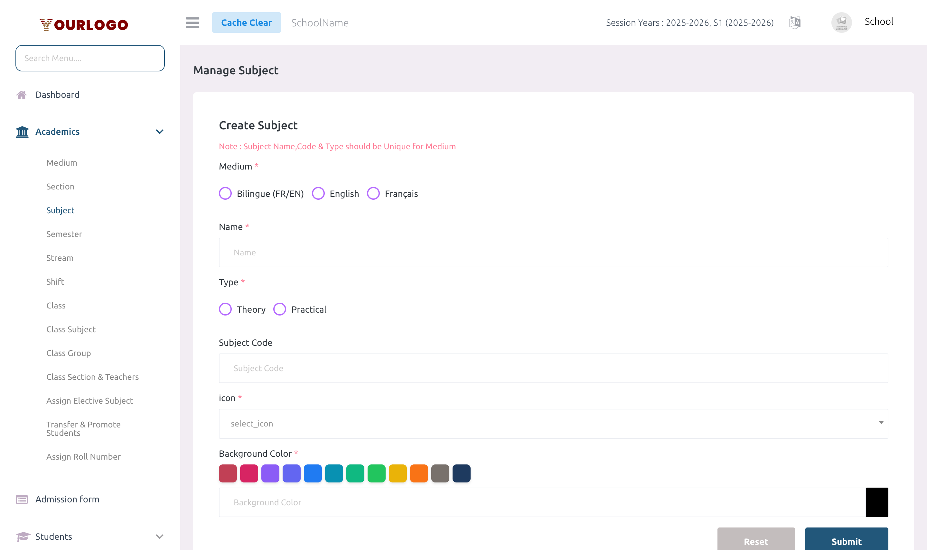Image resolution: width=927 pixels, height=550 pixels.
Task: Open Transfer & Promote Students menu item
Action: click(x=83, y=428)
